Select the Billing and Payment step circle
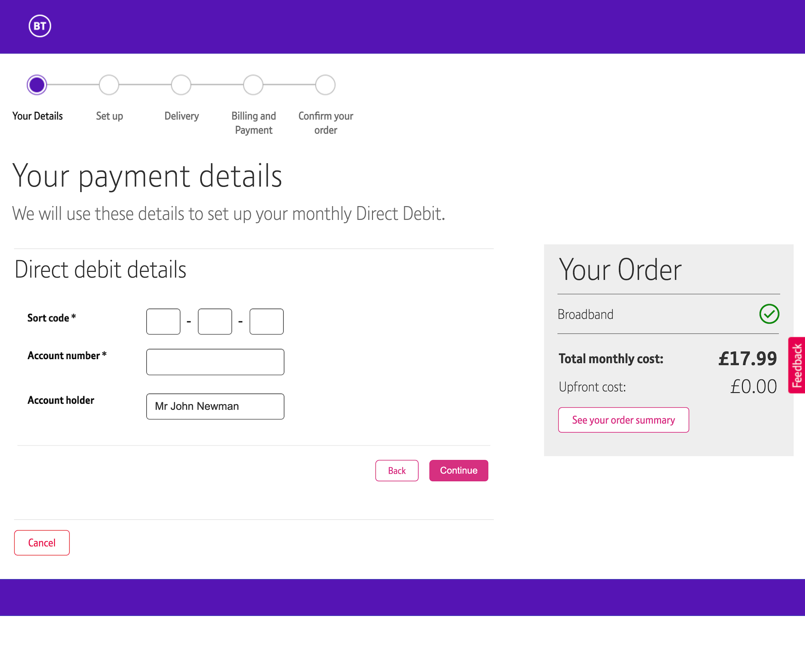Screen dimensions: 805x670 pyautogui.click(x=253, y=85)
